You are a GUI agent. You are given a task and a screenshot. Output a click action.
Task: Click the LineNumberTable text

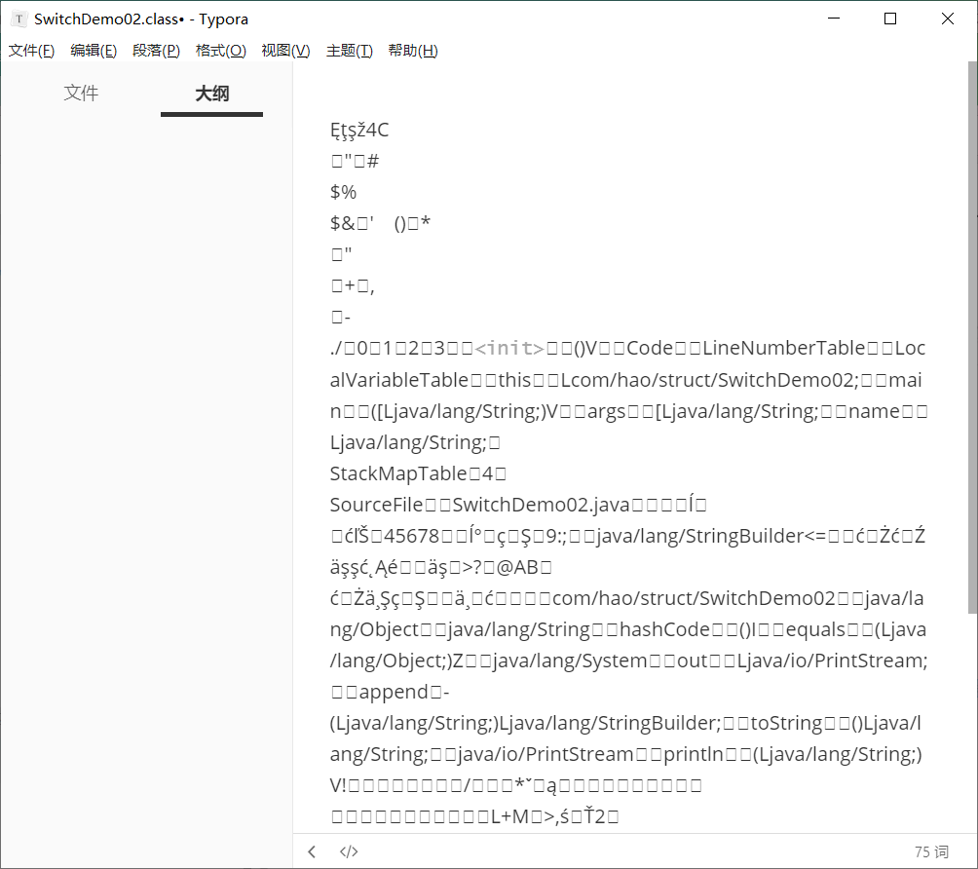[784, 348]
